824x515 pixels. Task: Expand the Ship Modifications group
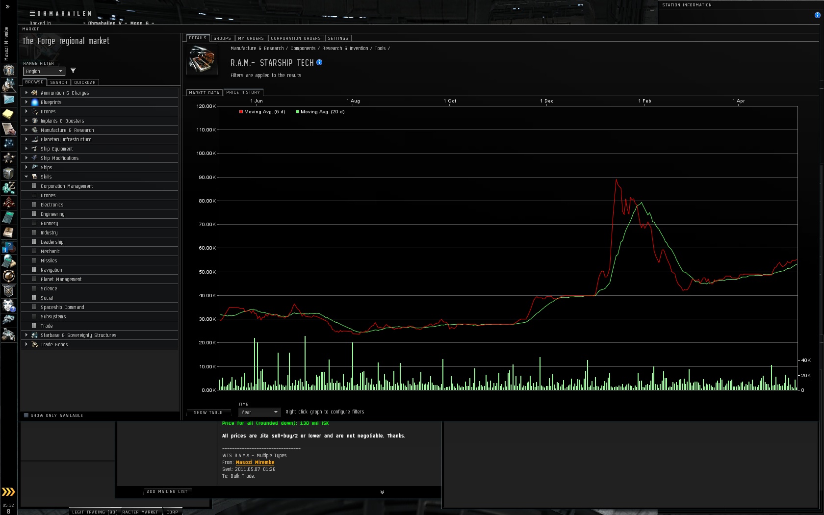(26, 158)
